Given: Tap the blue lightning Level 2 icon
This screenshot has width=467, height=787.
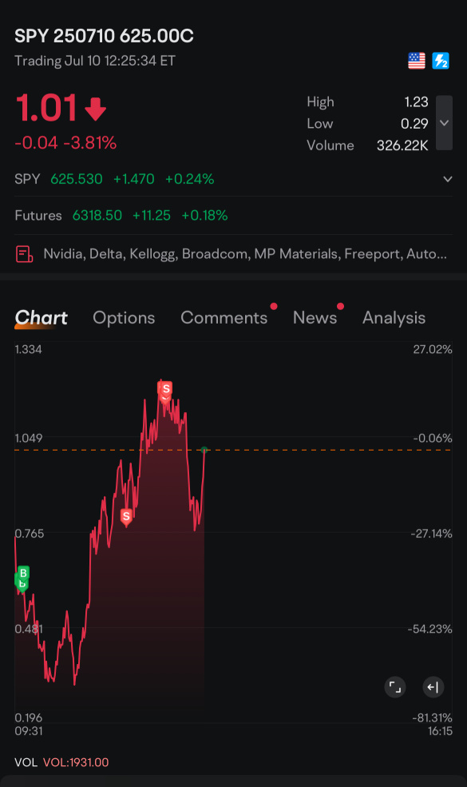Looking at the screenshot, I should point(441,61).
